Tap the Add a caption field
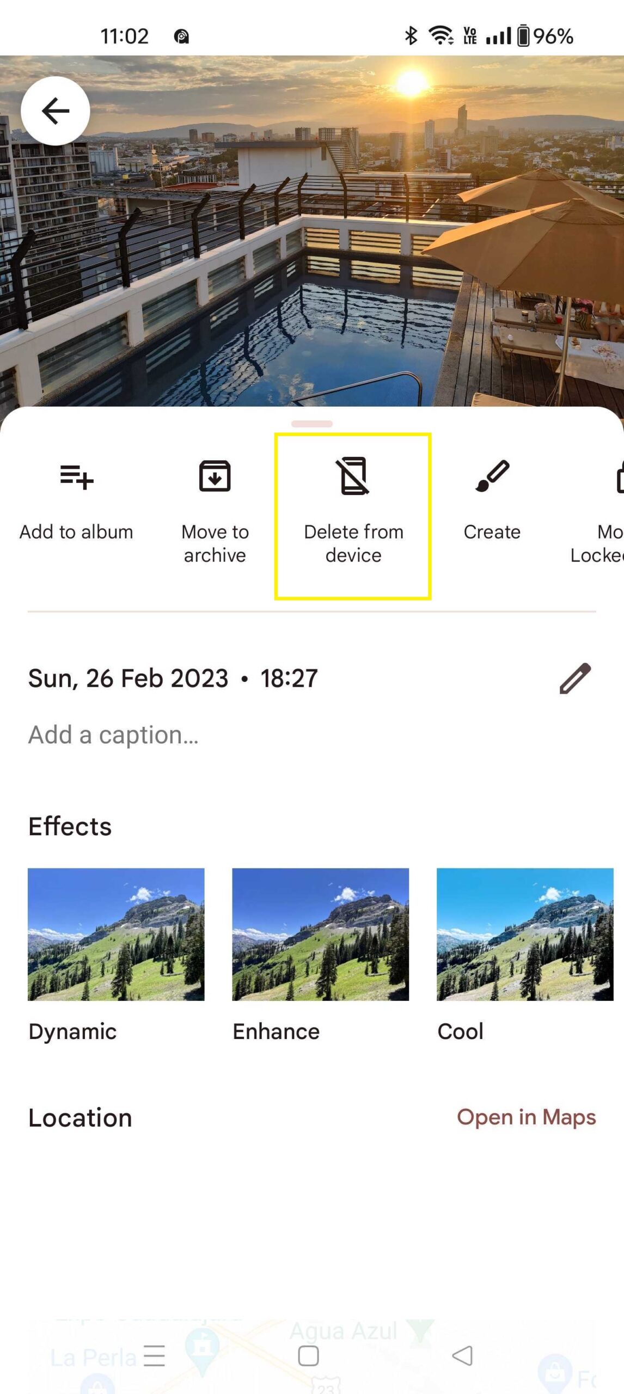Screen dimensions: 624x1394 coord(113,735)
